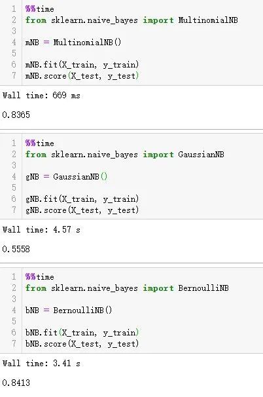Click the BernoulliNB import line
Image resolution: width=263 pixels, height=397 pixels.
pos(127,288)
